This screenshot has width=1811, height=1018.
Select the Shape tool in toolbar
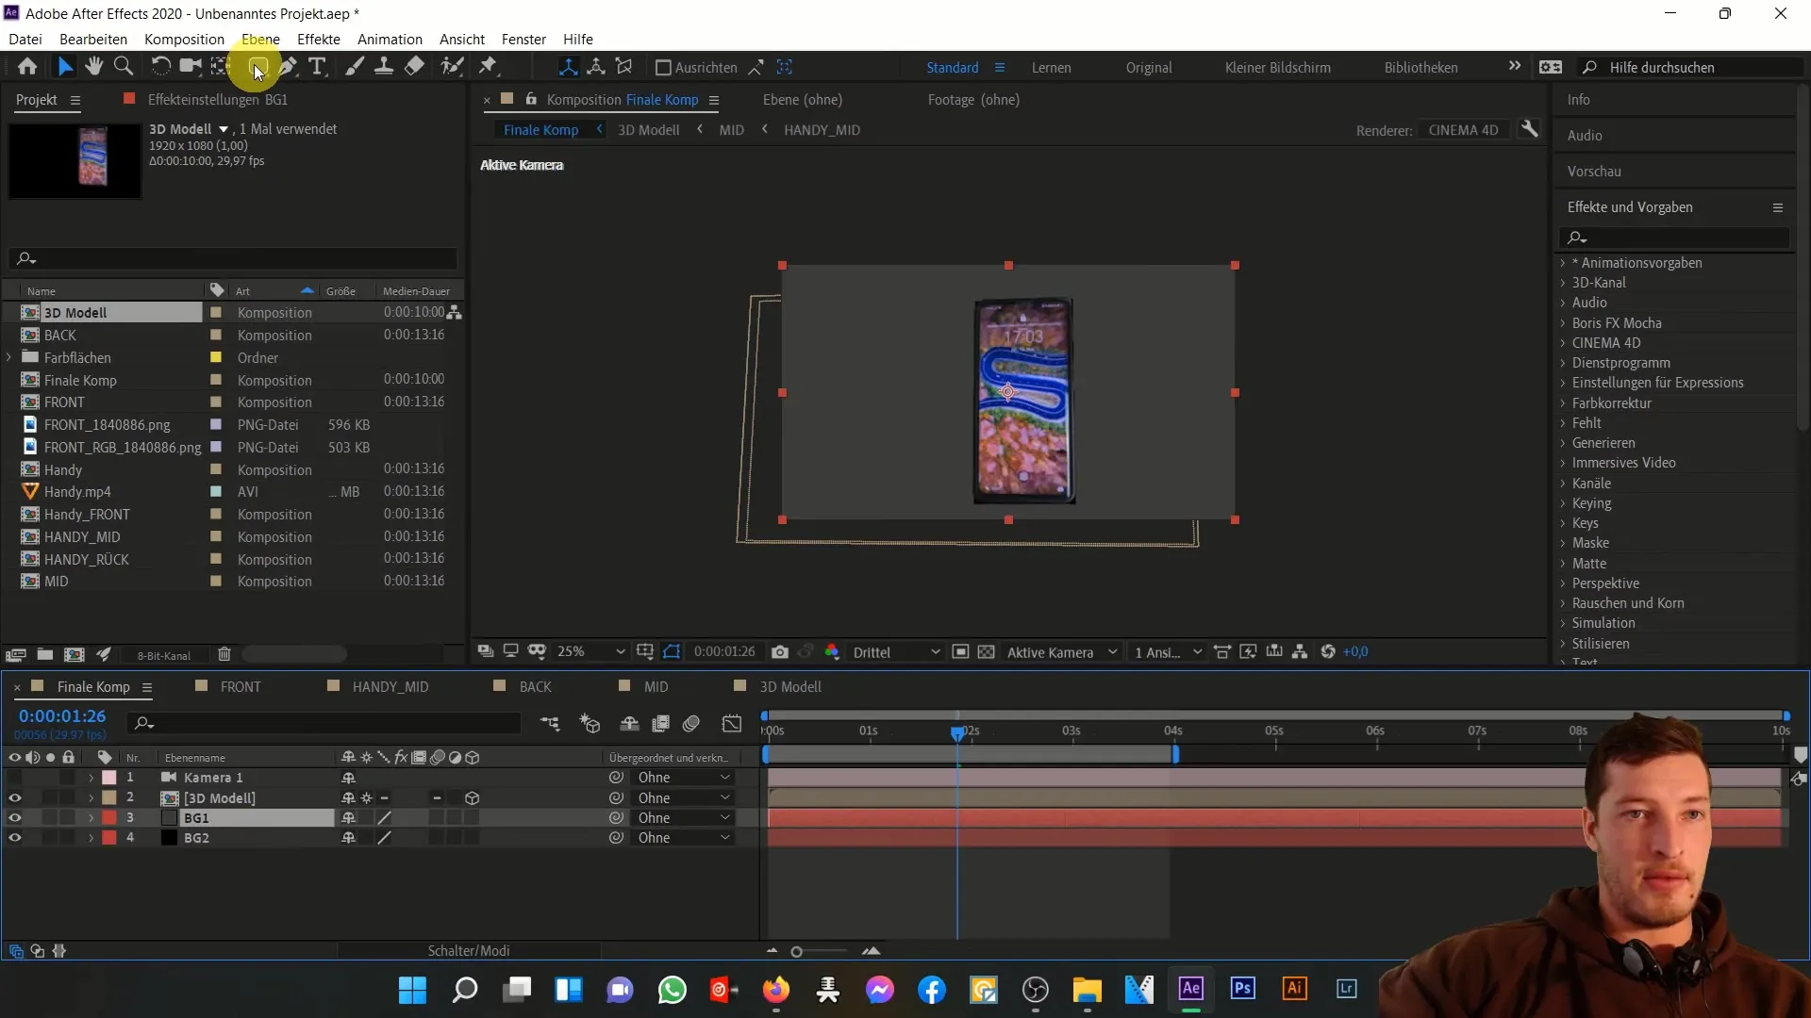coord(255,67)
